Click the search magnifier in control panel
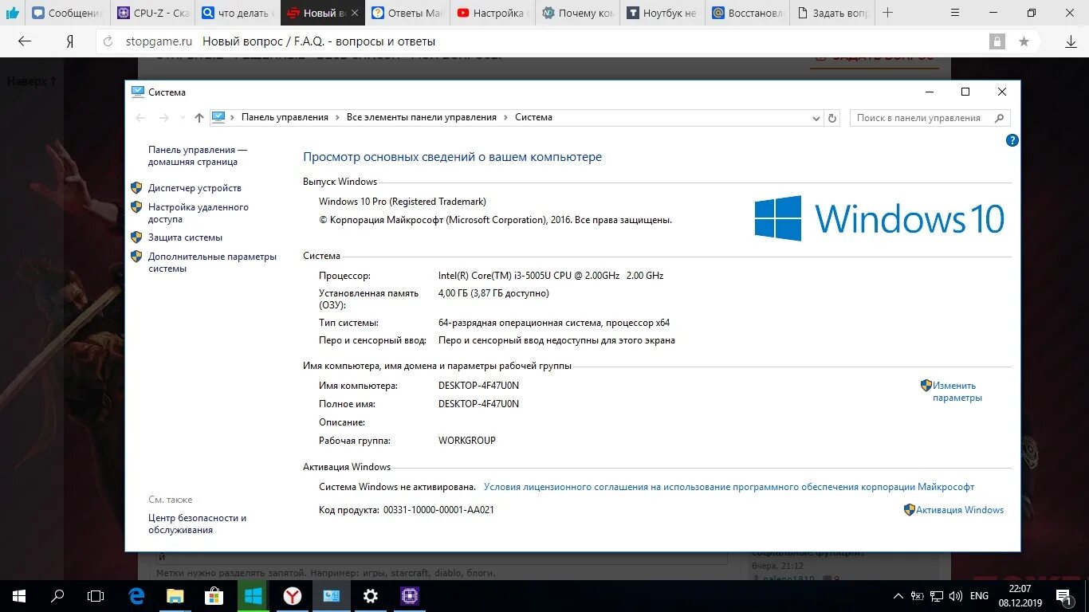 [1000, 118]
